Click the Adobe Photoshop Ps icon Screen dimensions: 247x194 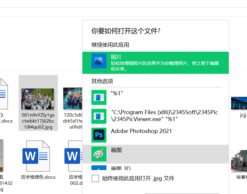(x=99, y=135)
